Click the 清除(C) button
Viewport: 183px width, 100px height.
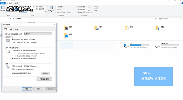pyautogui.click(x=45, y=73)
